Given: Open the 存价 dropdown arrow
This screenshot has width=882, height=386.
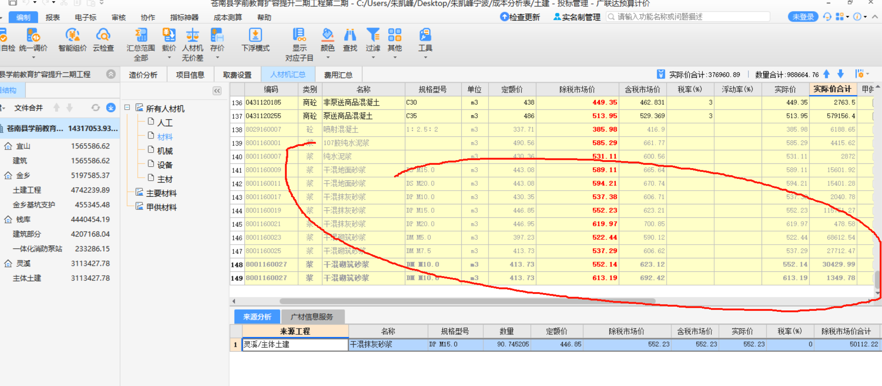Looking at the screenshot, I should click(217, 58).
